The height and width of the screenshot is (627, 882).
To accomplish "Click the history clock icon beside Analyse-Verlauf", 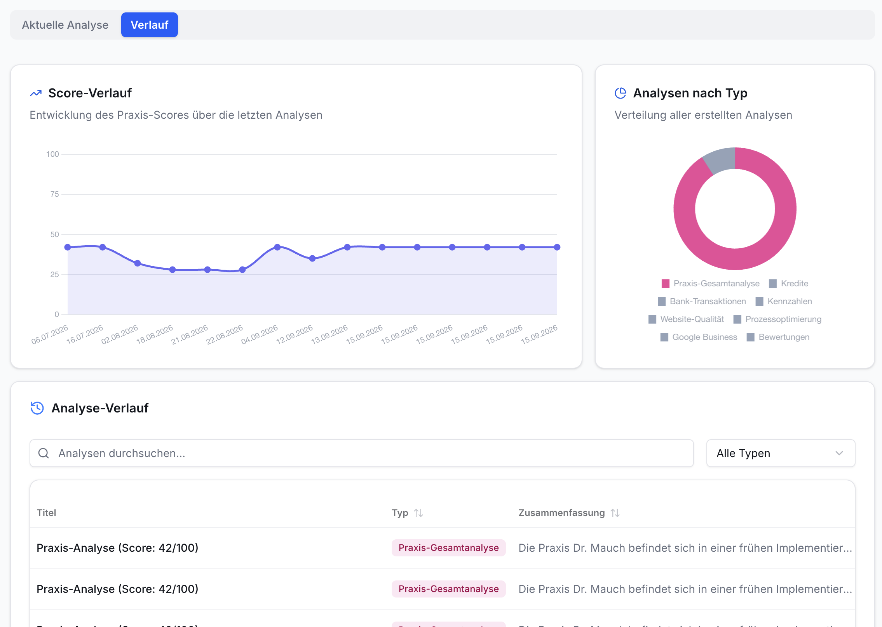I will 37,408.
